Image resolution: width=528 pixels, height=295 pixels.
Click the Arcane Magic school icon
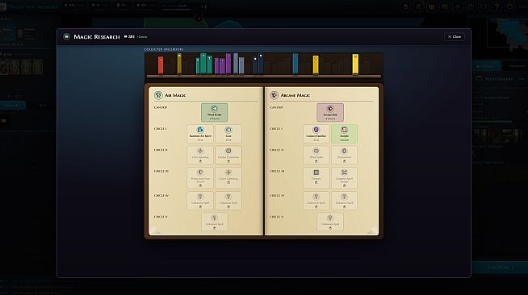pos(274,95)
